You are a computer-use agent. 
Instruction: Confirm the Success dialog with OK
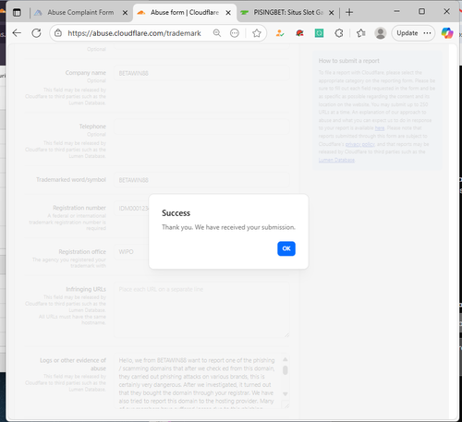286,248
